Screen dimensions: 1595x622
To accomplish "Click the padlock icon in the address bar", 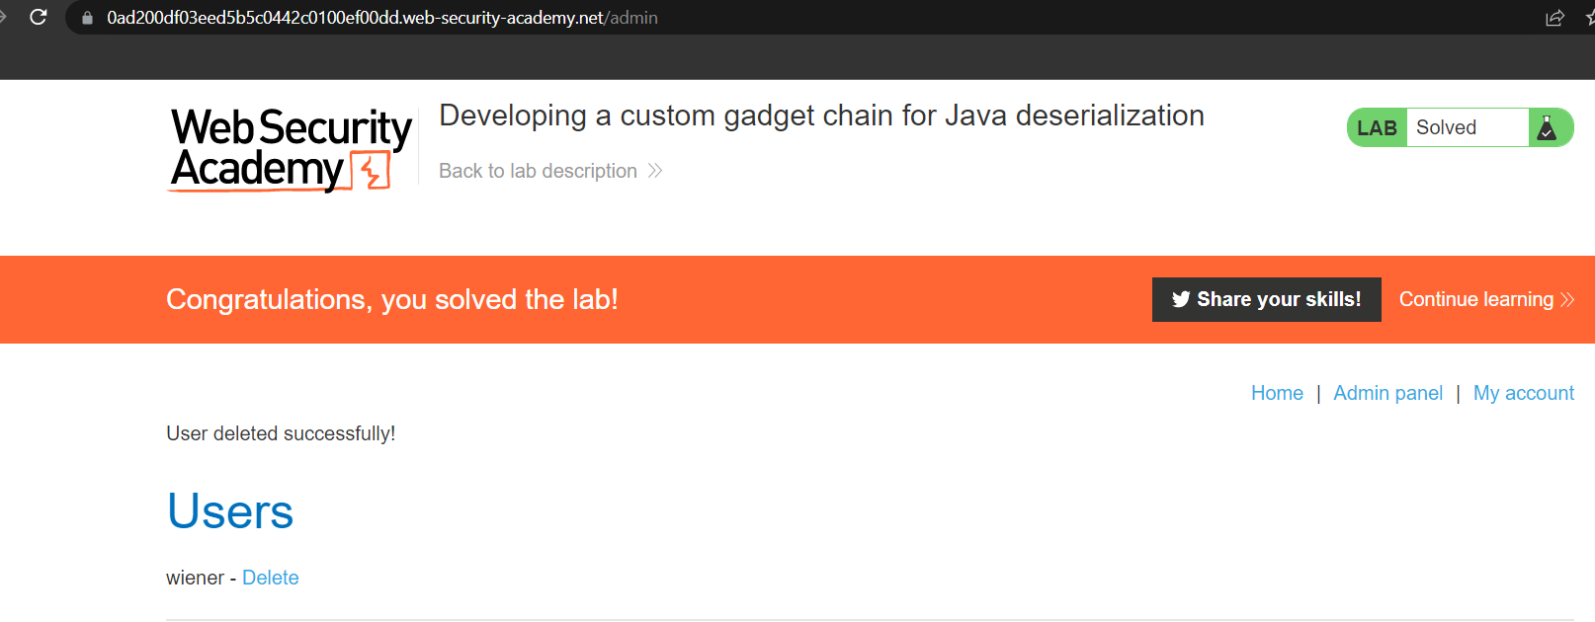I will point(85,17).
